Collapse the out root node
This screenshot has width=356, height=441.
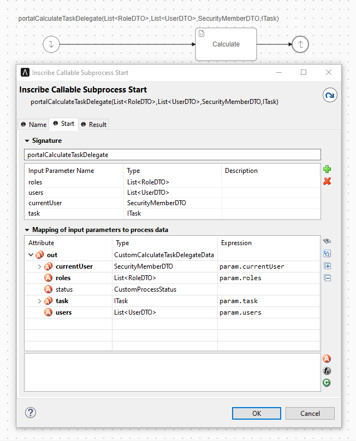[x=30, y=255]
